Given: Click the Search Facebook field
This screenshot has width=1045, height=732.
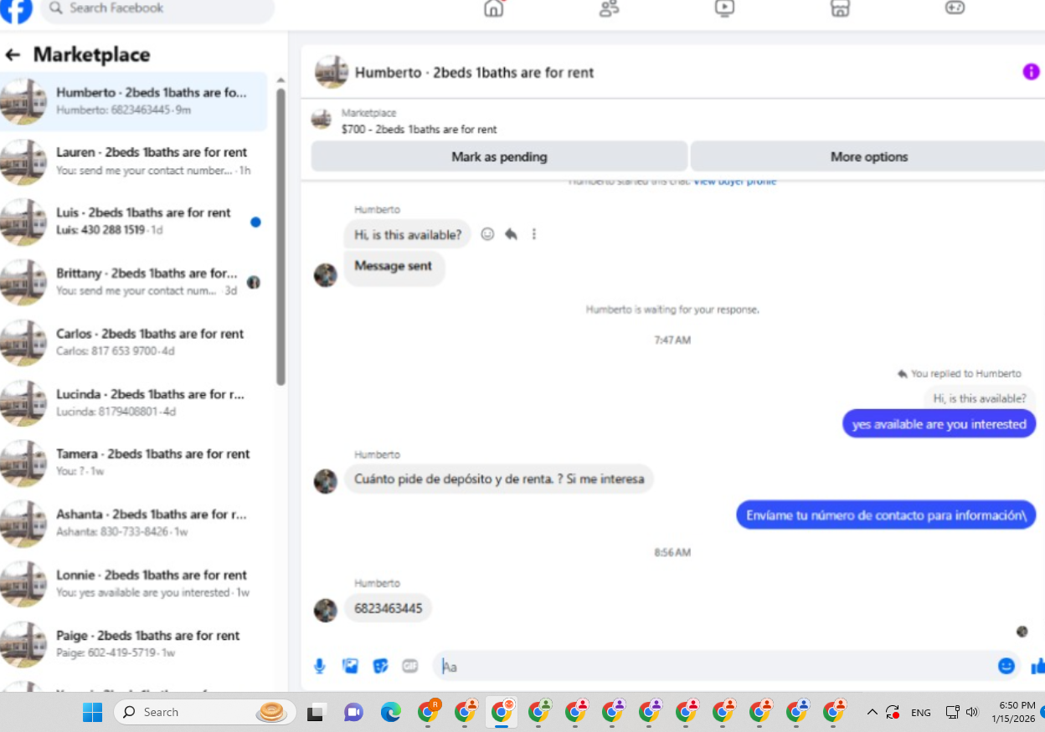Looking at the screenshot, I should [157, 8].
